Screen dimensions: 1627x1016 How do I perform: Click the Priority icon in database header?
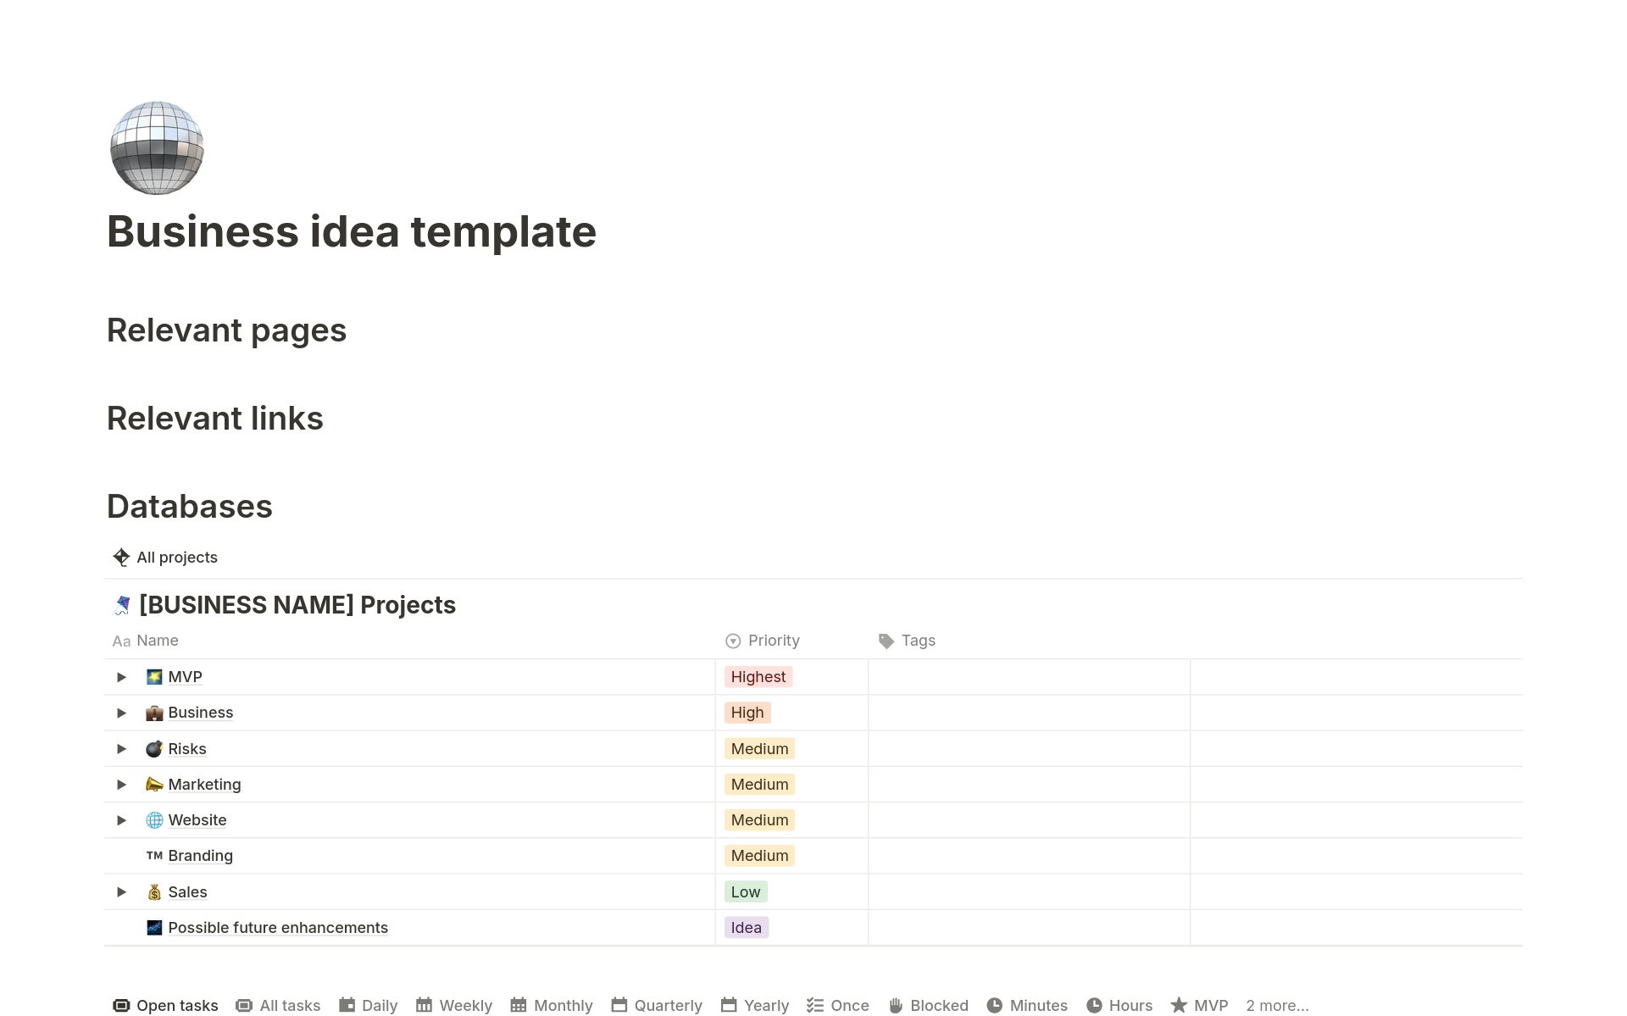point(733,641)
